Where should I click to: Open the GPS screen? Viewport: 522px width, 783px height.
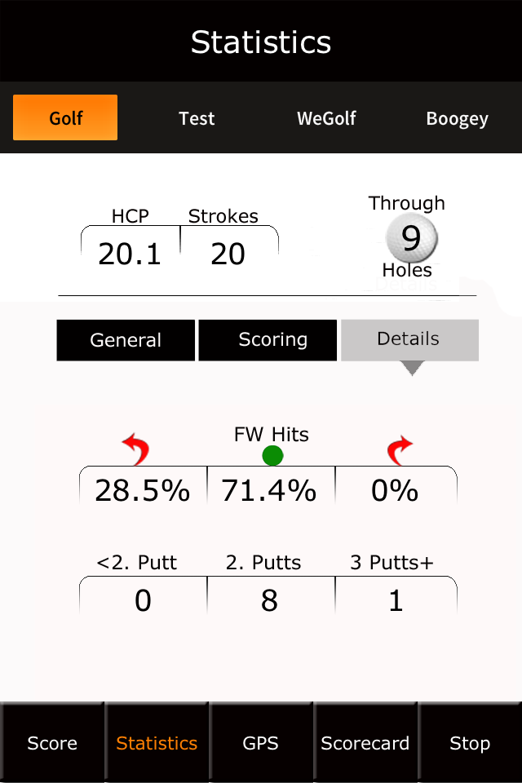point(261,742)
